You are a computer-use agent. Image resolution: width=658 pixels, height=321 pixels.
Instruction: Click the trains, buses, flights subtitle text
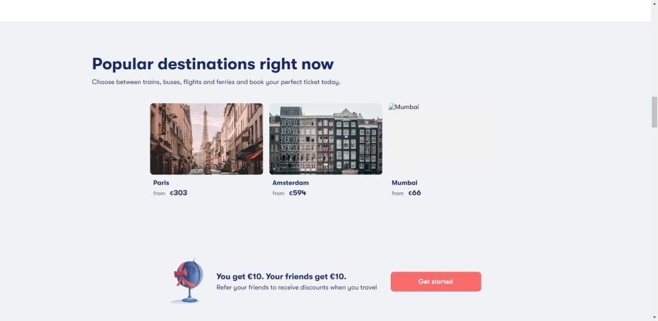216,82
